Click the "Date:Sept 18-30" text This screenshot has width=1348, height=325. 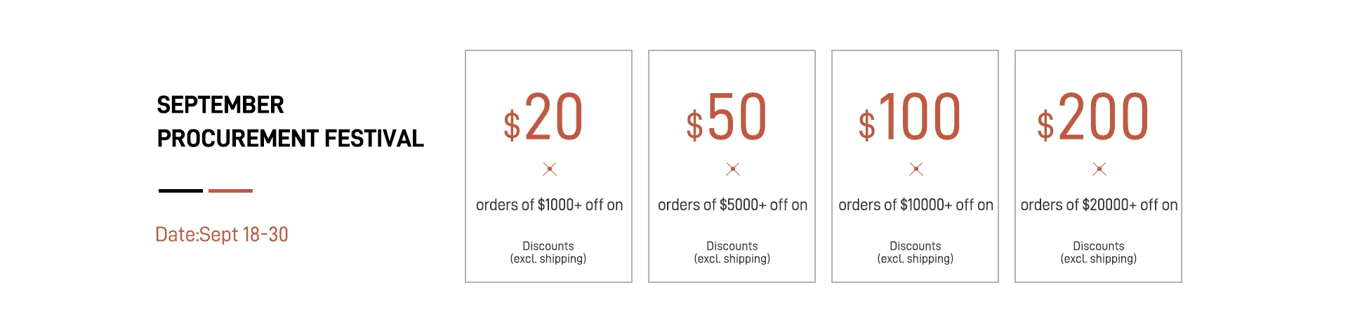coord(222,235)
